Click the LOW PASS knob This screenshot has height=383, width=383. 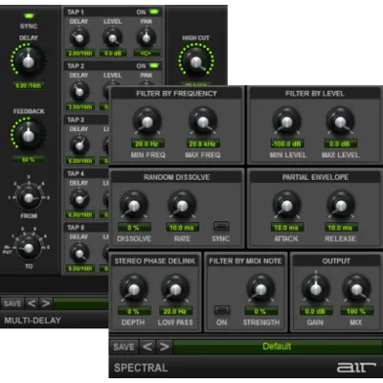[175, 289]
